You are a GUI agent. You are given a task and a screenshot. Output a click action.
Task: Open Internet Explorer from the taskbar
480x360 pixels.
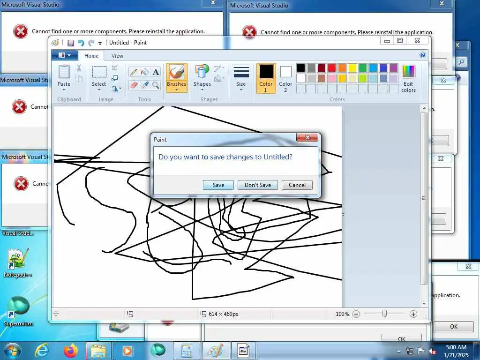click(42, 350)
